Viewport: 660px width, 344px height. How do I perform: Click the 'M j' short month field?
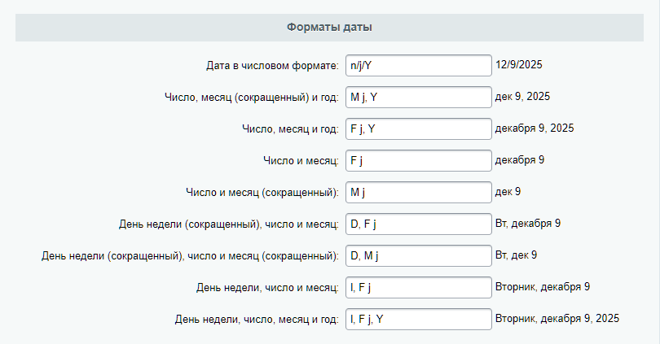click(x=418, y=192)
